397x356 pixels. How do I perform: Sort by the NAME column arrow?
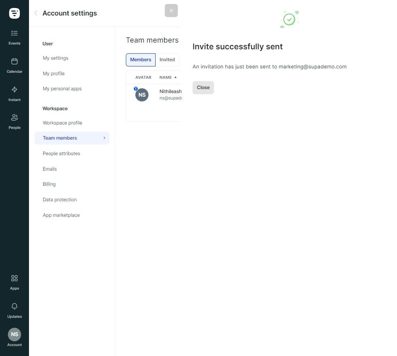175,77
